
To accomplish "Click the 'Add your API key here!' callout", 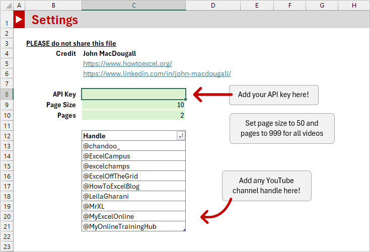I will [x=274, y=95].
